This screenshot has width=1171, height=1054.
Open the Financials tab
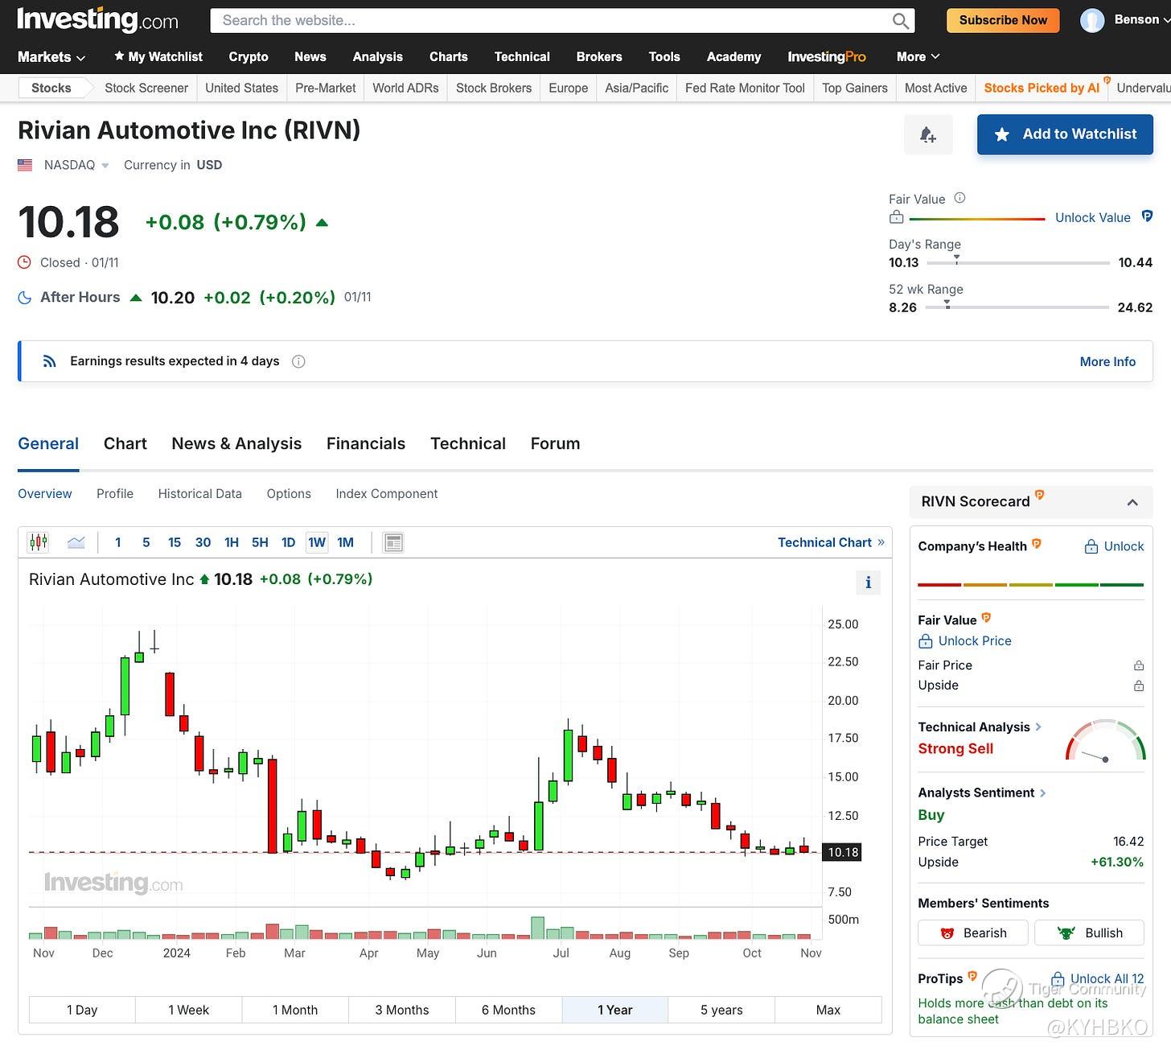click(365, 443)
